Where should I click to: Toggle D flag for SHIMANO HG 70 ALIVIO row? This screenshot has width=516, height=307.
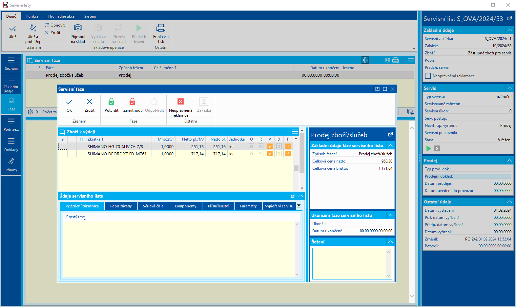[x=279, y=146]
